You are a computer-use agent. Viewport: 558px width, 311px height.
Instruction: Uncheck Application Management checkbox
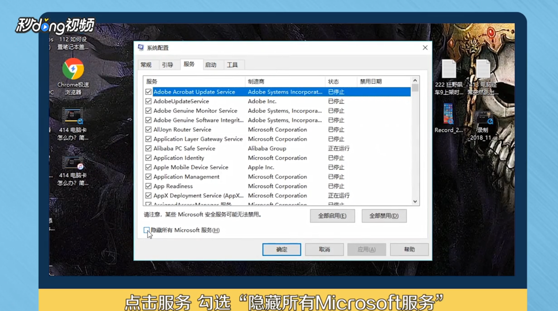[x=149, y=177]
